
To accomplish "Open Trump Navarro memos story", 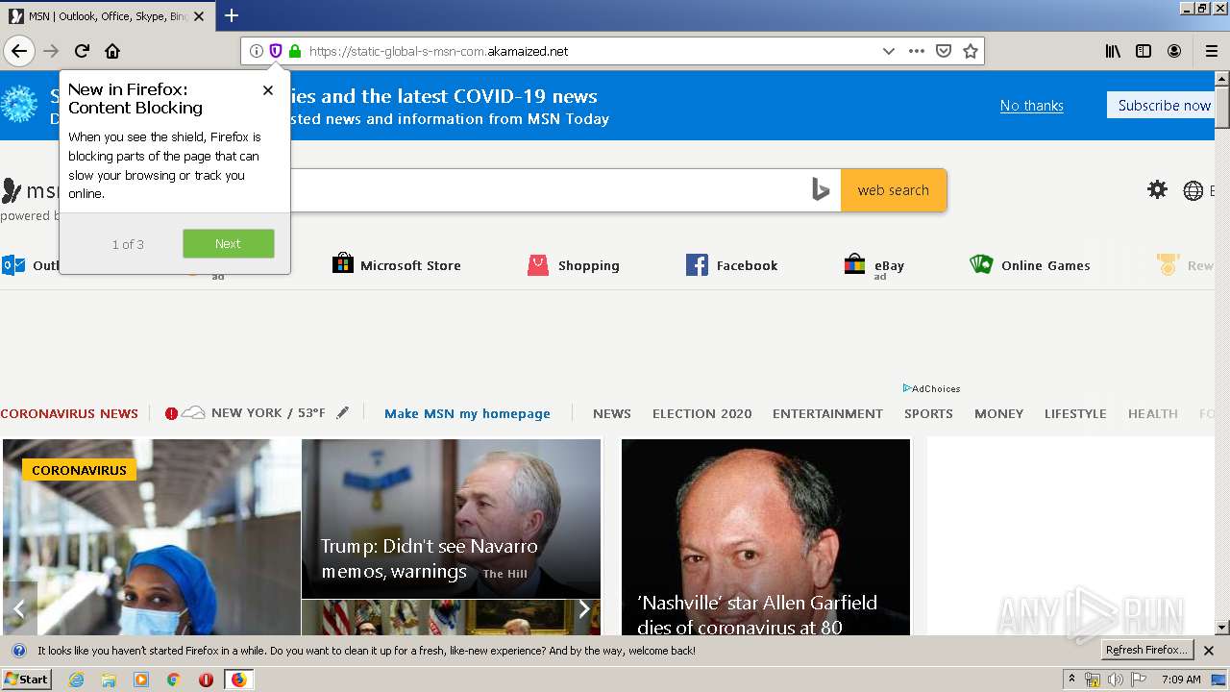I will [451, 519].
